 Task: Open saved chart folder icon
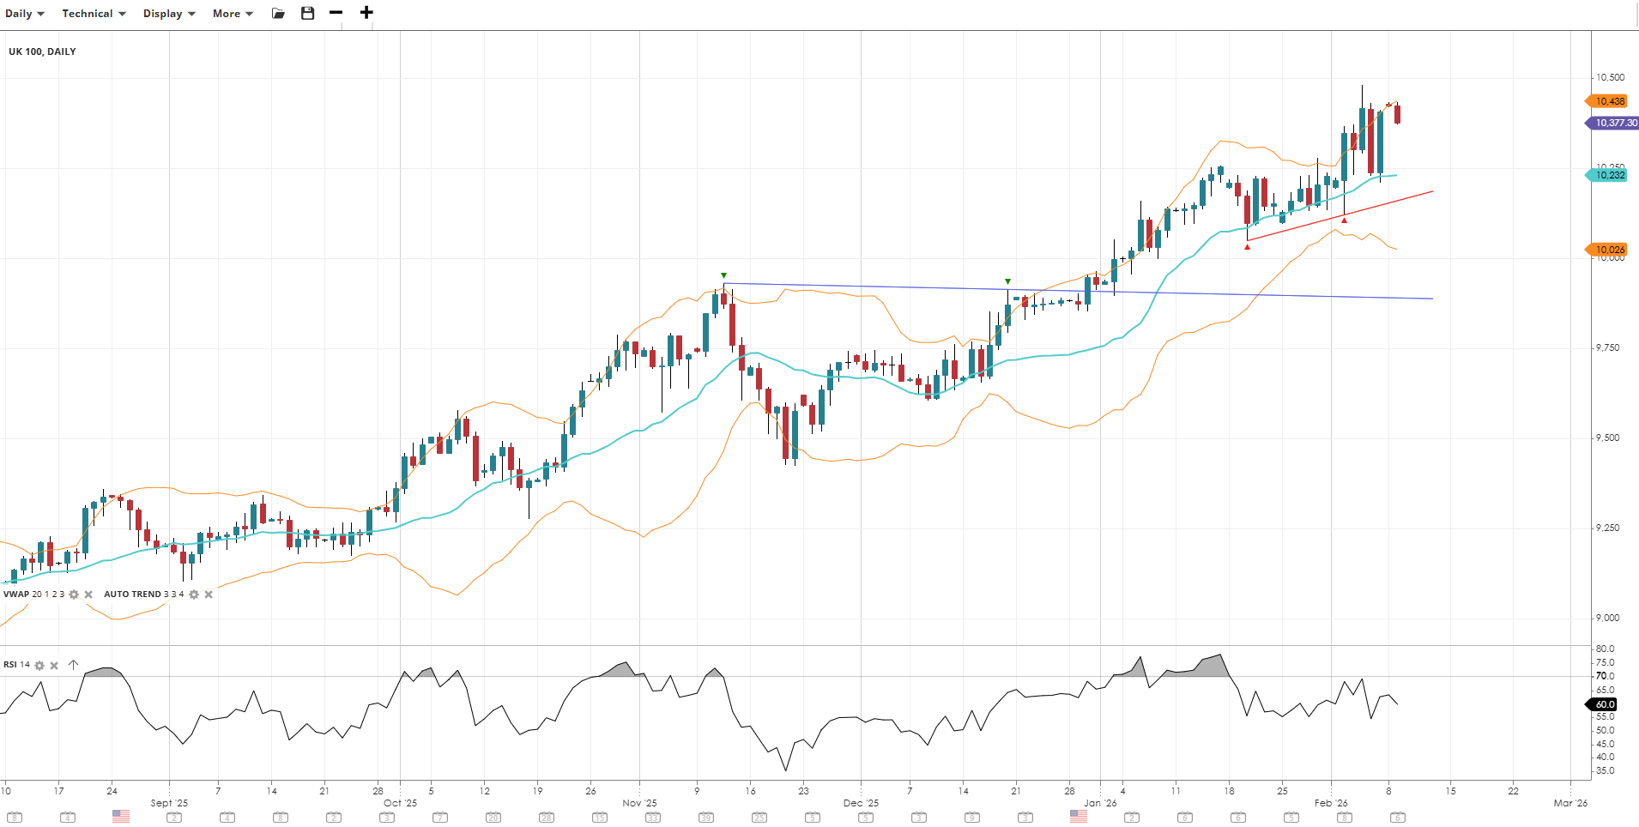(278, 13)
